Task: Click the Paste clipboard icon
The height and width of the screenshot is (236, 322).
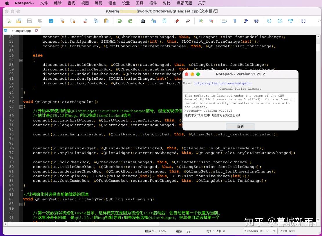Action: (x=106, y=21)
